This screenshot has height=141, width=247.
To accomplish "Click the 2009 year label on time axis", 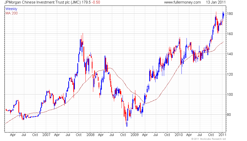I will click(135, 135).
